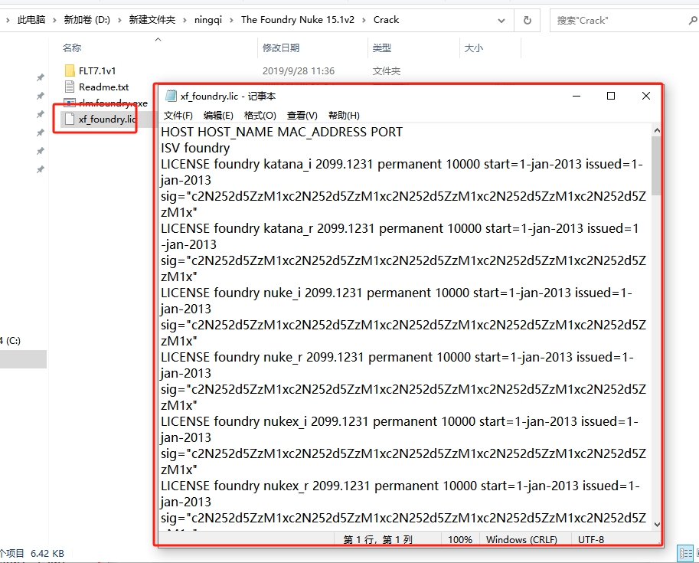This screenshot has height=563, width=699.
Task: Navigate to 新加卷 (D:) in breadcrumb
Action: 87,20
